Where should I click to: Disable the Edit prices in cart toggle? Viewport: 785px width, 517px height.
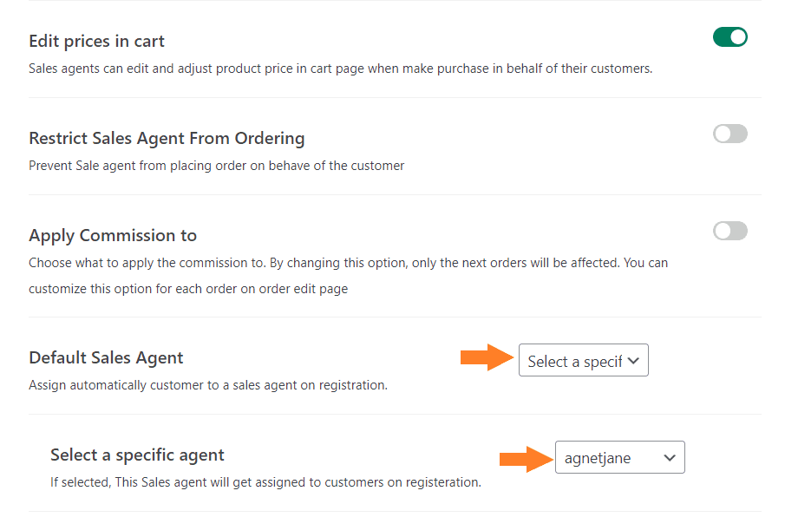[730, 37]
